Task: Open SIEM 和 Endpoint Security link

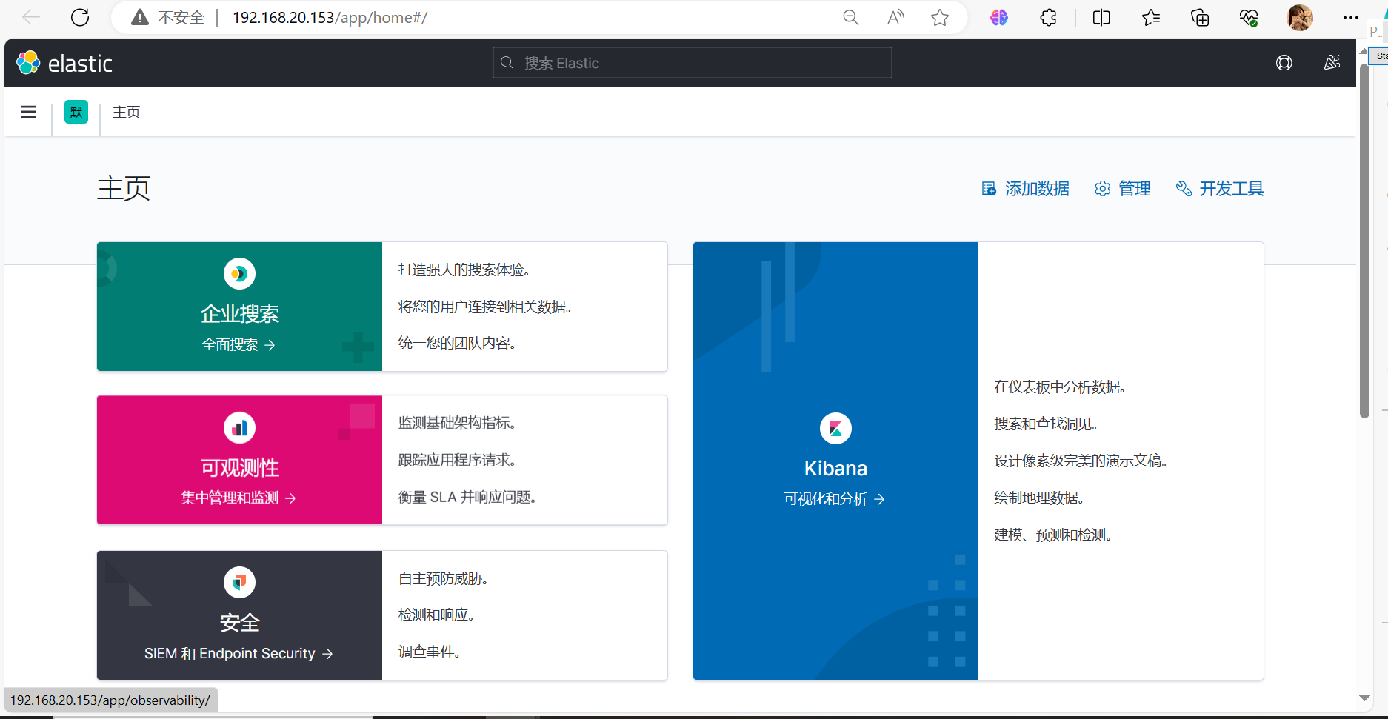Action: tap(239, 654)
